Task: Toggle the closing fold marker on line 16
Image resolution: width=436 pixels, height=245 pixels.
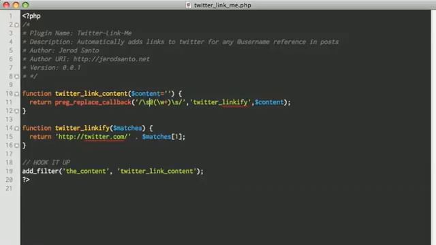Action: point(16,146)
